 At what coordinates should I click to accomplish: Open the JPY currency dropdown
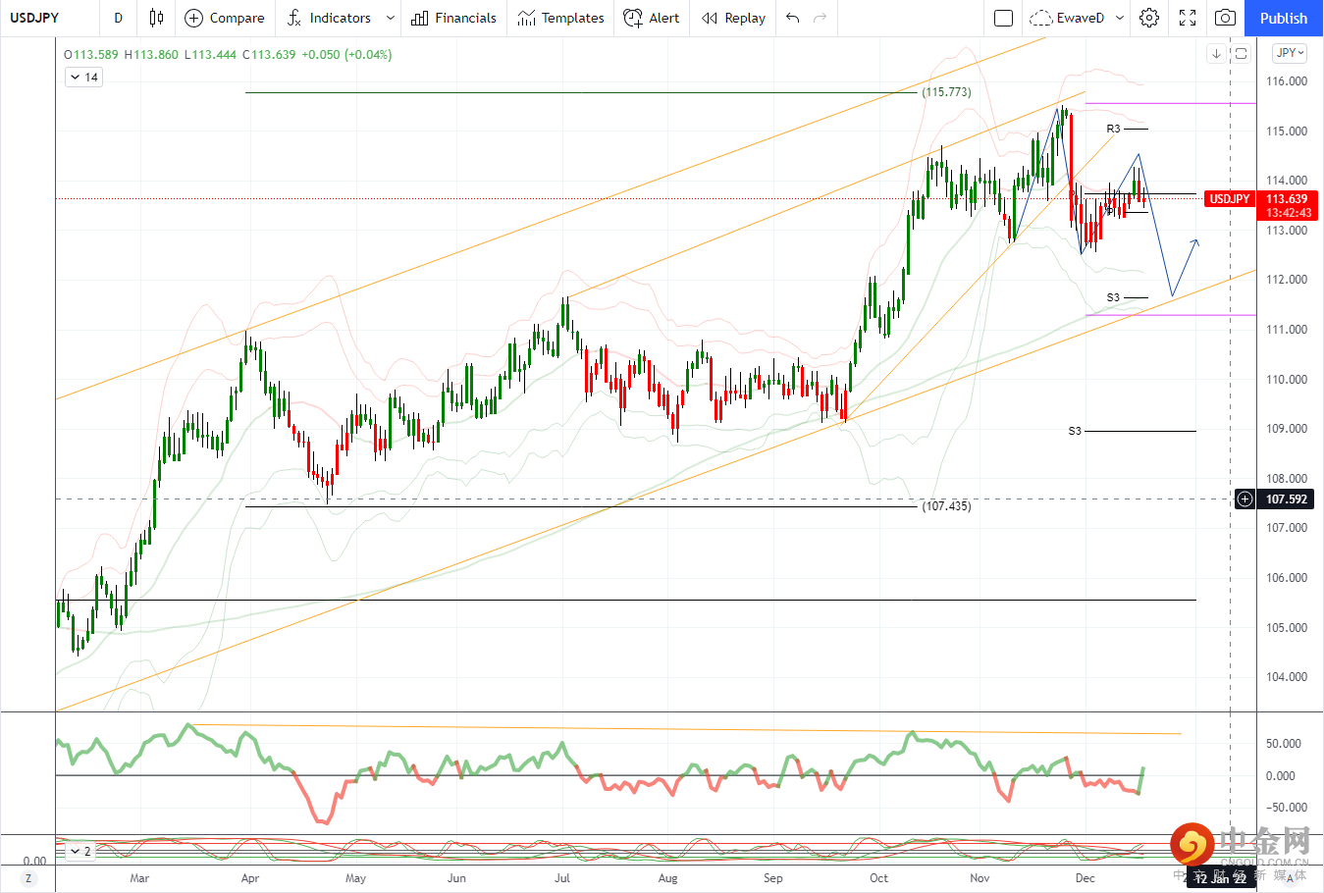(1290, 53)
